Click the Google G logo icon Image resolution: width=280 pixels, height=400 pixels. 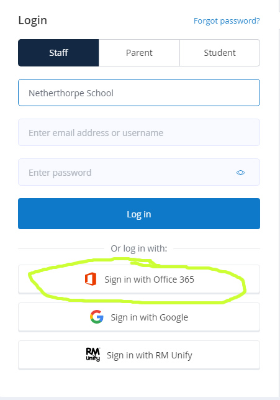tap(97, 317)
